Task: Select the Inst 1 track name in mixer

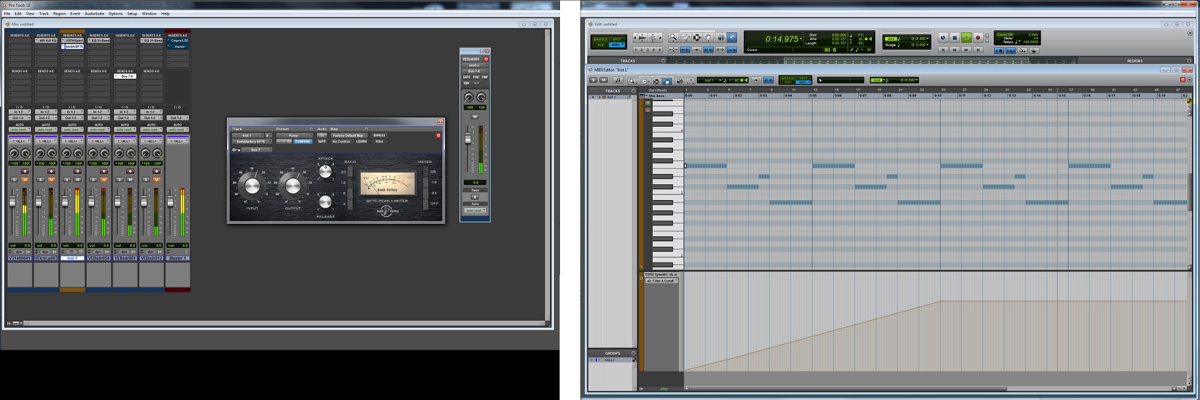Action: pyautogui.click(x=72, y=258)
